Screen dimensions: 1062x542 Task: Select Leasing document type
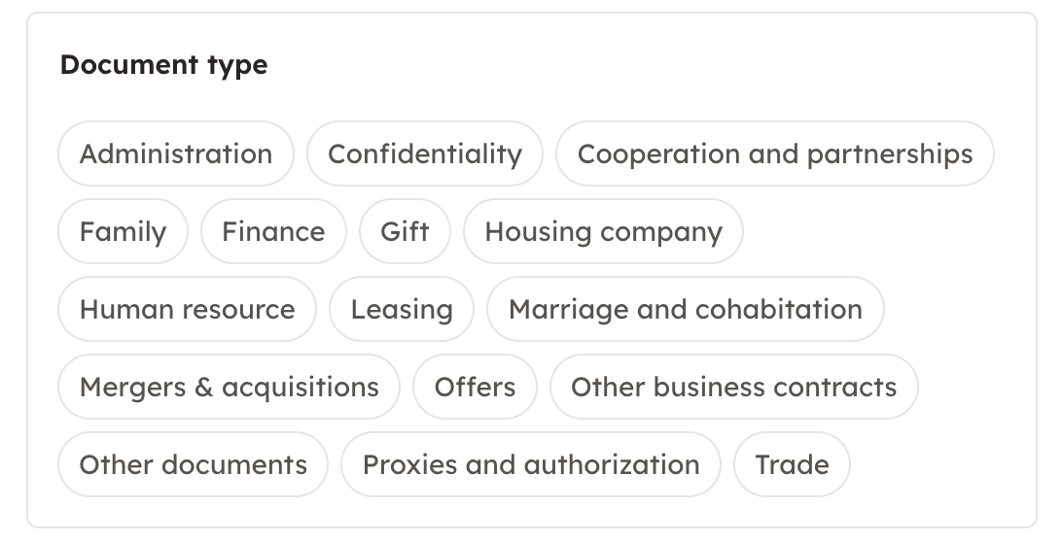pos(402,309)
